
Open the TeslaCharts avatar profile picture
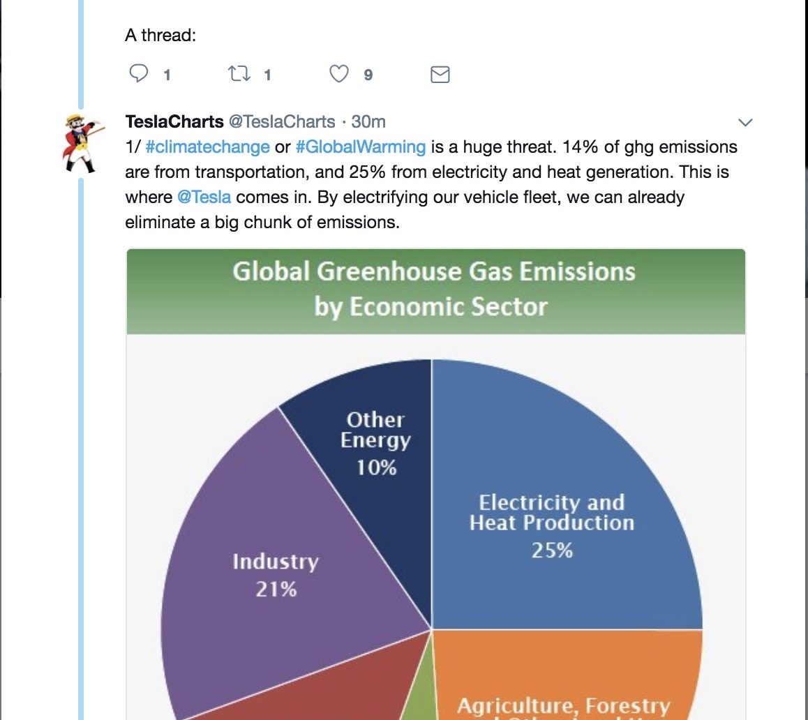pyautogui.click(x=82, y=143)
